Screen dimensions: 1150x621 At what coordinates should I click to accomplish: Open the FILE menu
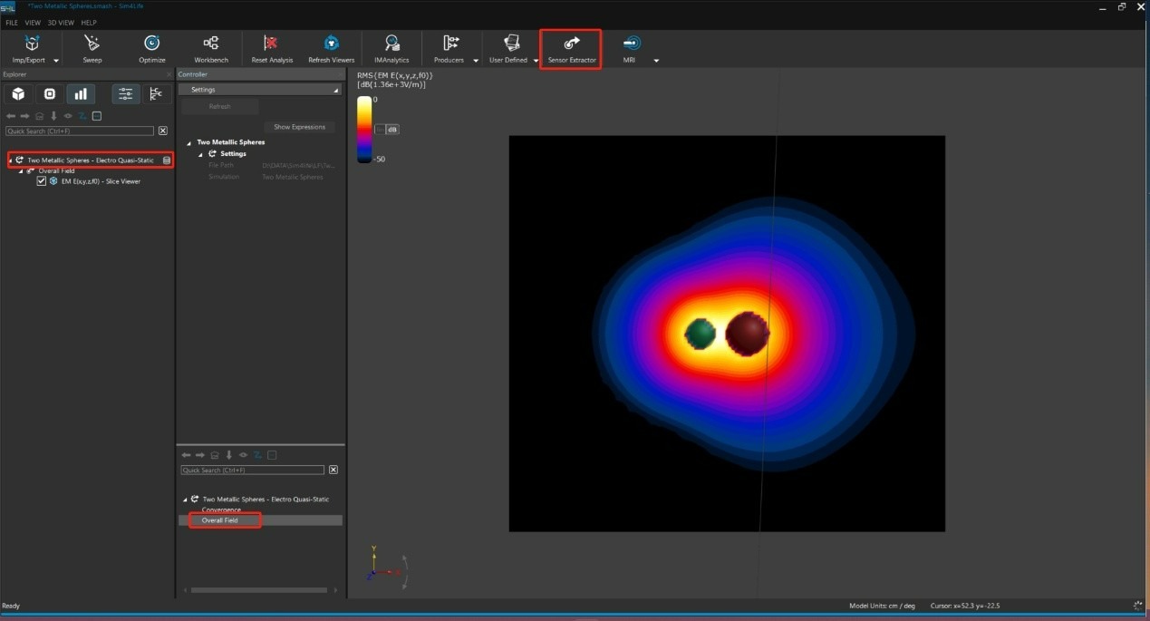point(12,23)
